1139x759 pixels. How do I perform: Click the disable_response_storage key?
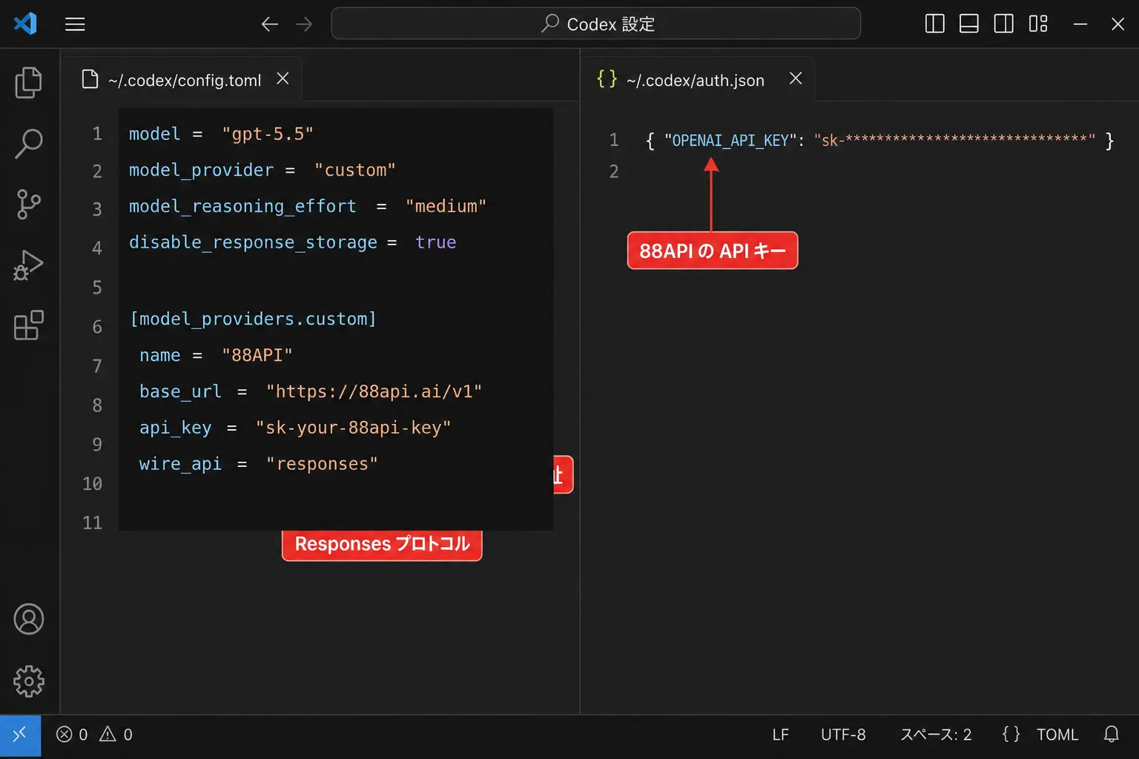[254, 242]
